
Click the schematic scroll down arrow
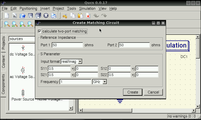coord(197,106)
